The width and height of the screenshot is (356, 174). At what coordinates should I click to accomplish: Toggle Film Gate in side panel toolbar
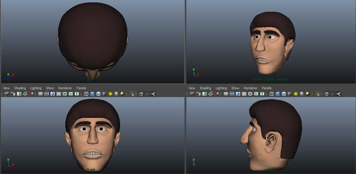click(232, 94)
